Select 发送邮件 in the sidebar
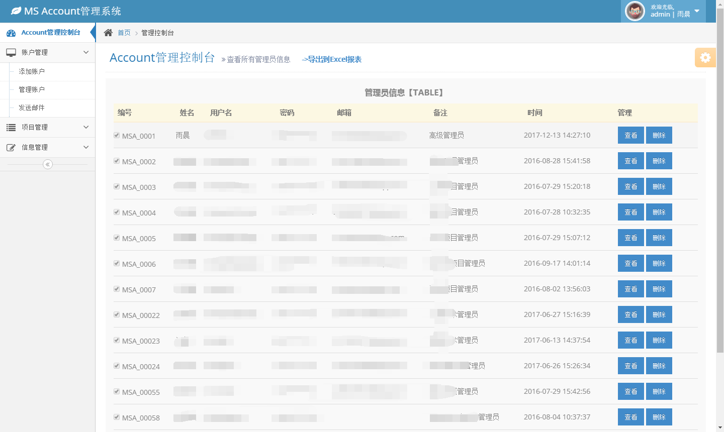Screen dimensions: 724x432 [32, 107]
